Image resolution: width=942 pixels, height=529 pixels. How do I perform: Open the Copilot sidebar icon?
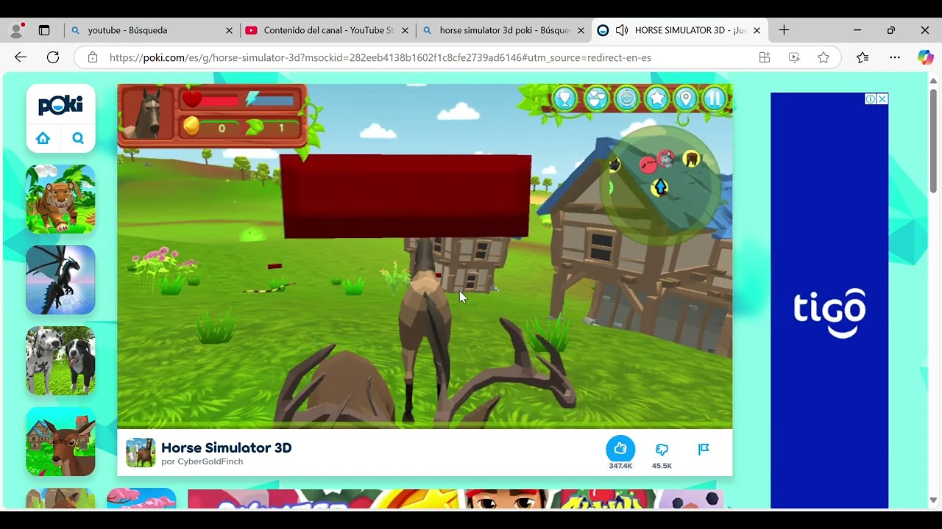click(926, 57)
